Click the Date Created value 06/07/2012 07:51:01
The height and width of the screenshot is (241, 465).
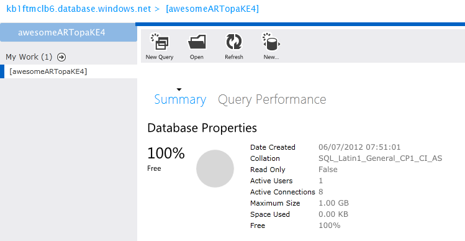pos(359,147)
